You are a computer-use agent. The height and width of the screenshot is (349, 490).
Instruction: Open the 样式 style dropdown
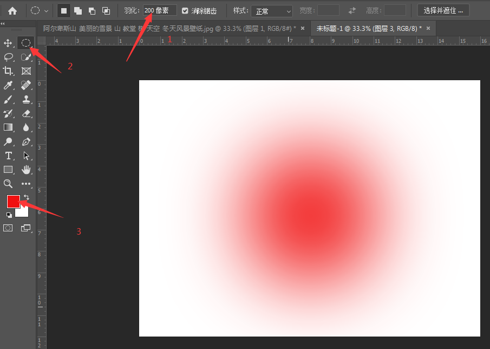tap(272, 11)
